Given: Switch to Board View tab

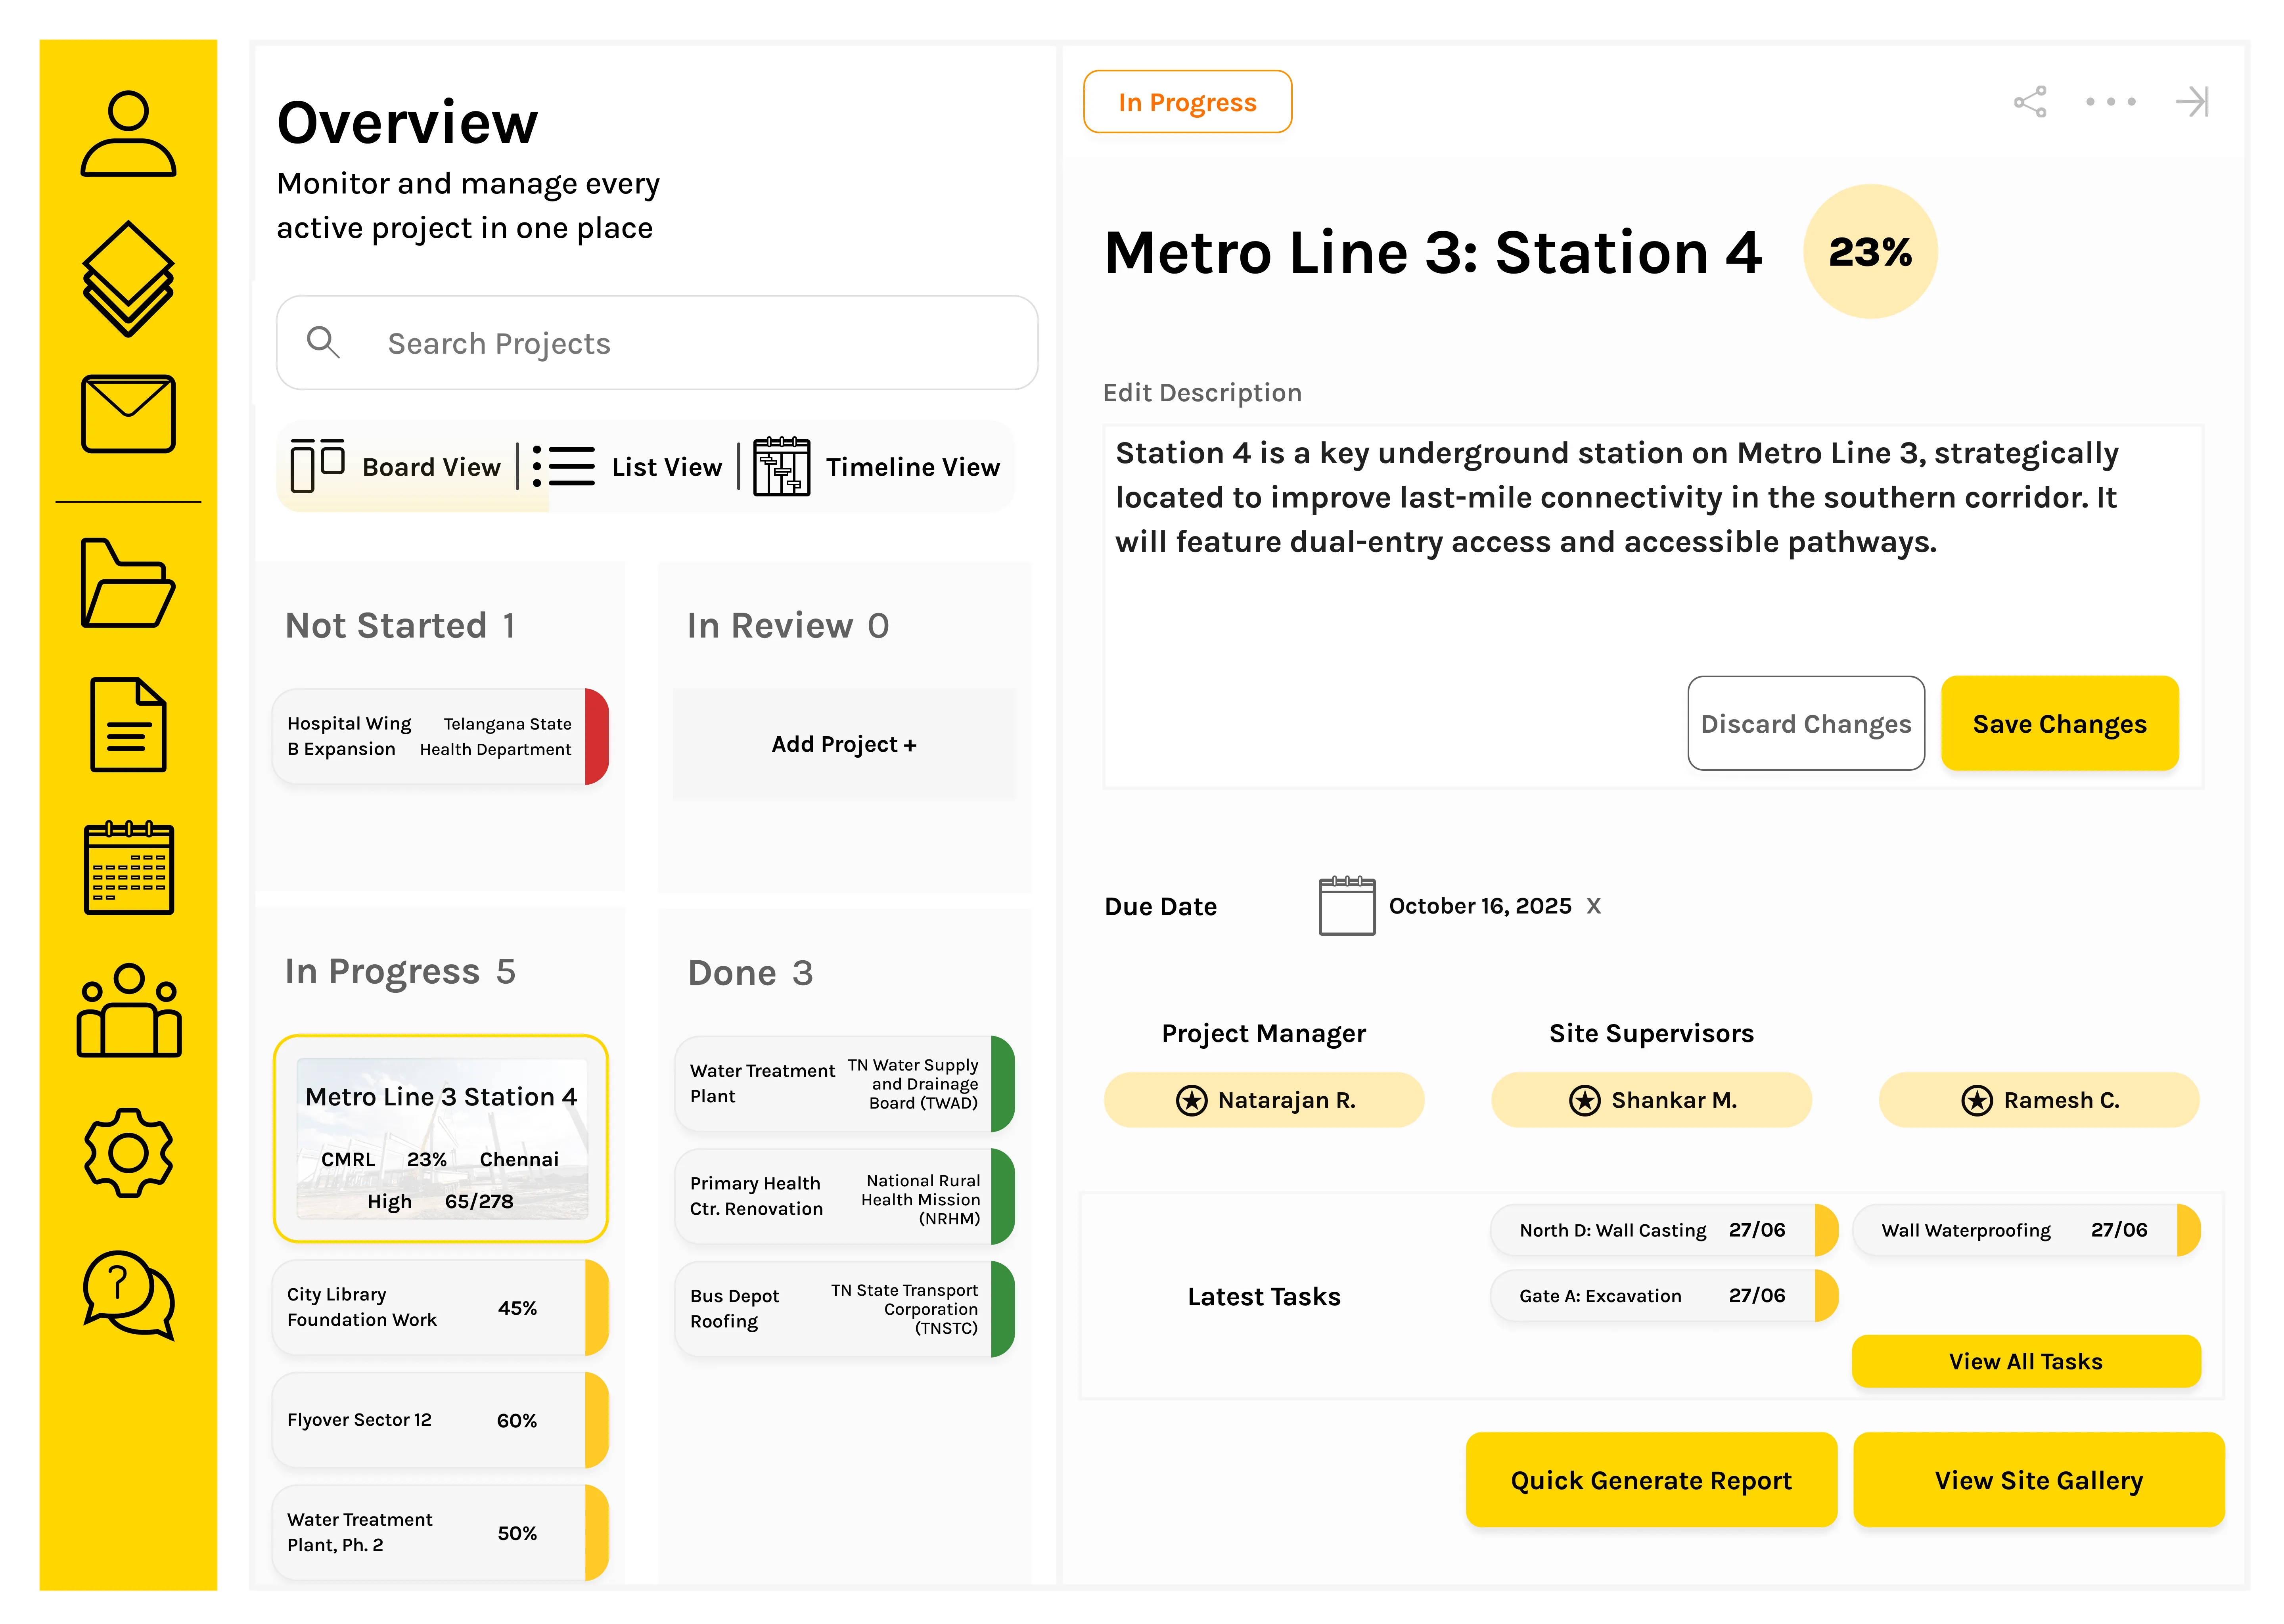Looking at the screenshot, I should coord(396,467).
